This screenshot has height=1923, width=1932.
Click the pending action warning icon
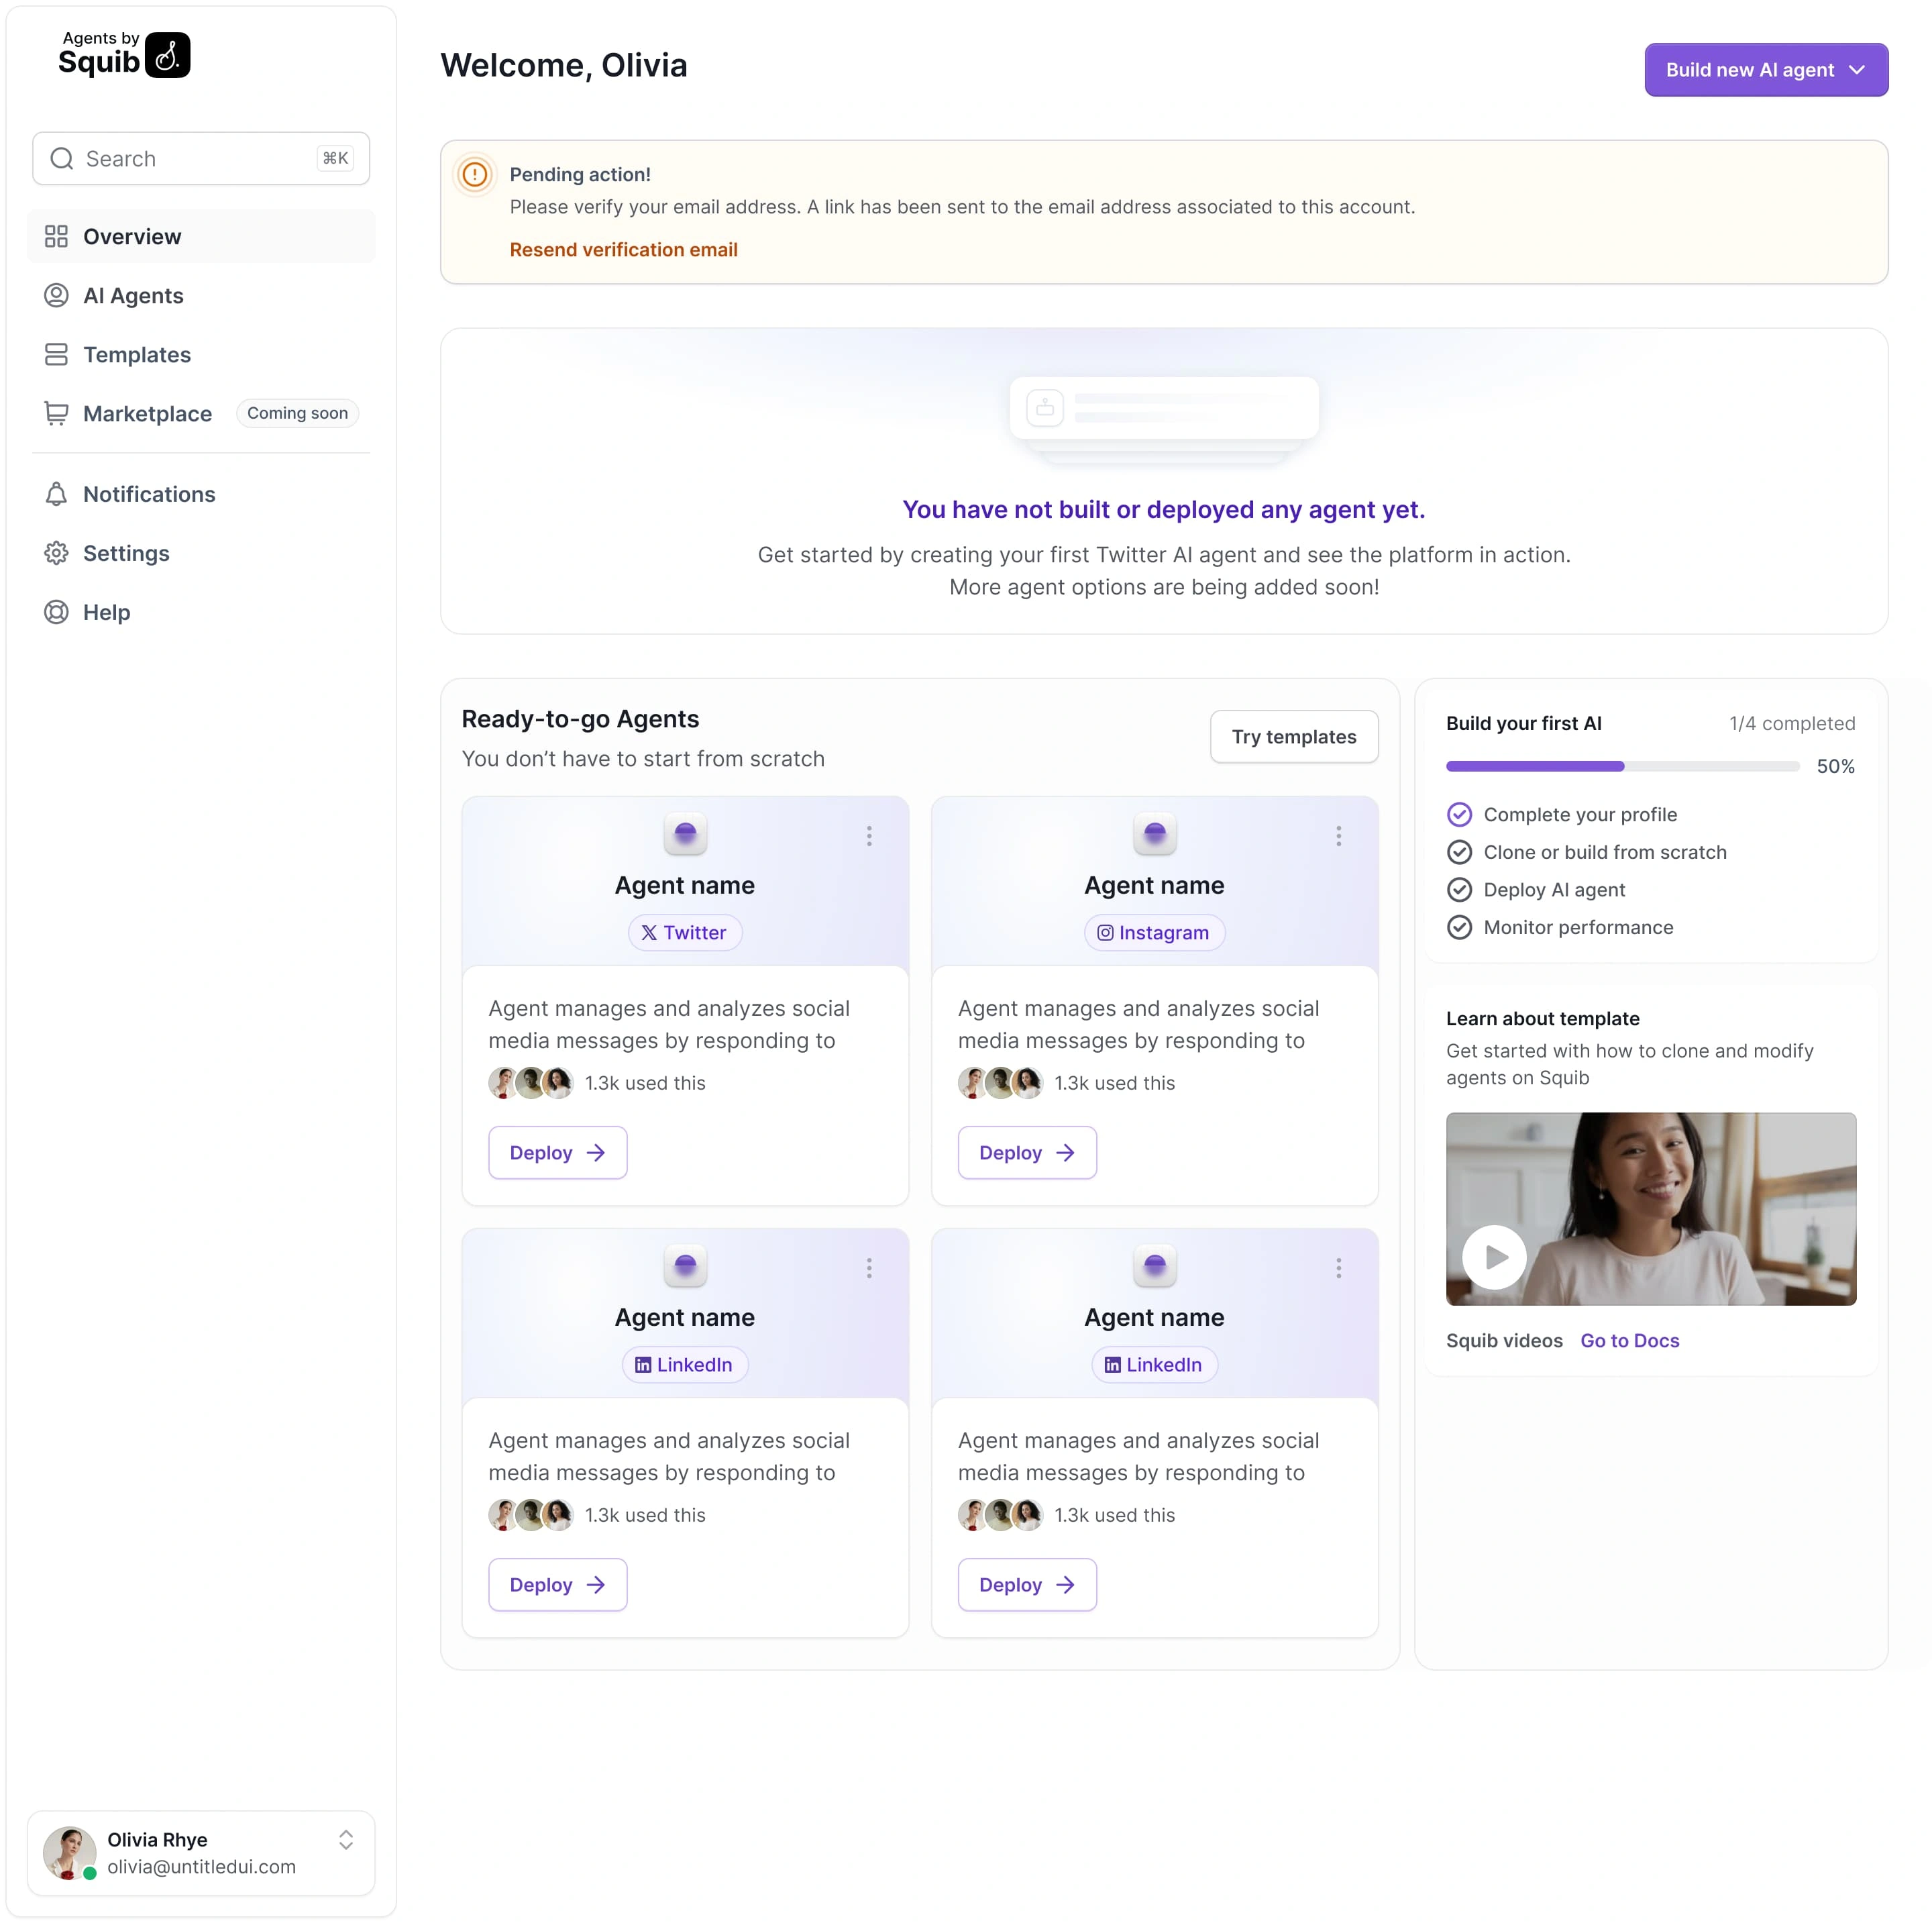click(x=475, y=175)
